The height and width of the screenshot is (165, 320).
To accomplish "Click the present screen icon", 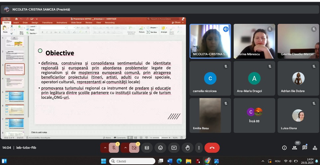I will (x=174, y=148).
